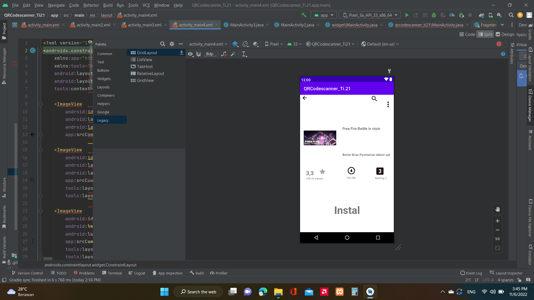The height and width of the screenshot is (300, 534).
Task: Select the Legacy category in the Palette
Action: [103, 120]
